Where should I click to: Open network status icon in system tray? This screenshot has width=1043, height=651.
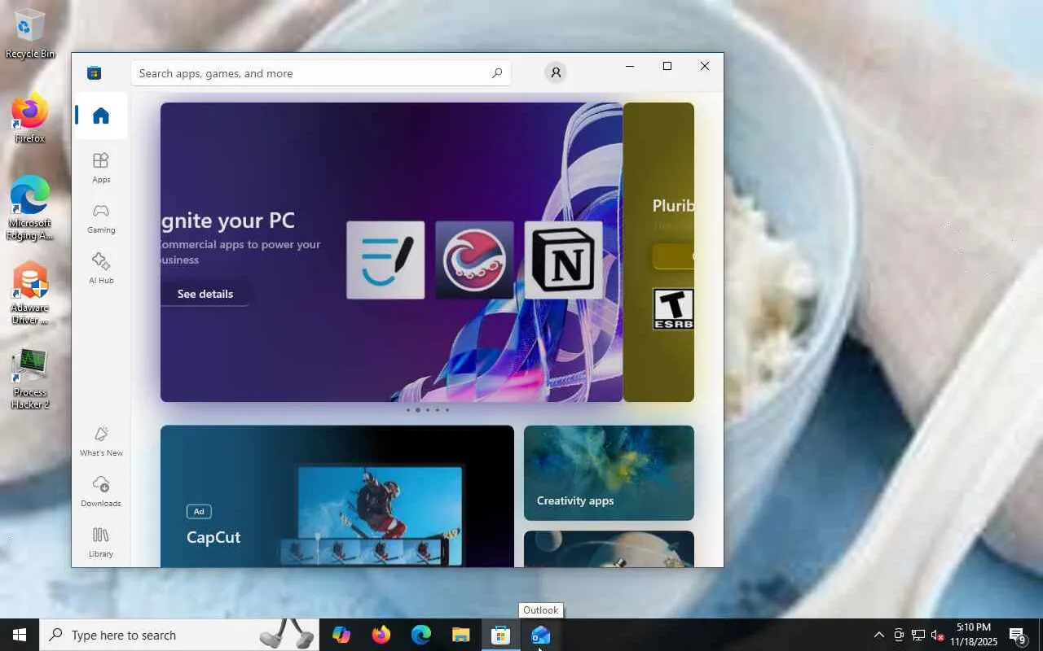tap(918, 635)
